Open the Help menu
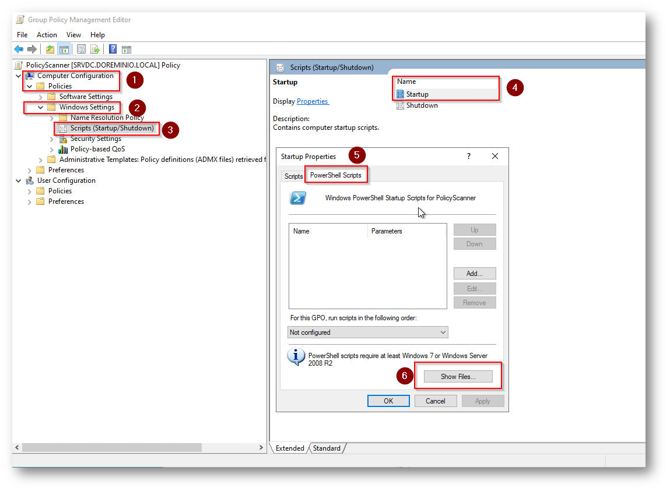The image size is (670, 492). (97, 35)
